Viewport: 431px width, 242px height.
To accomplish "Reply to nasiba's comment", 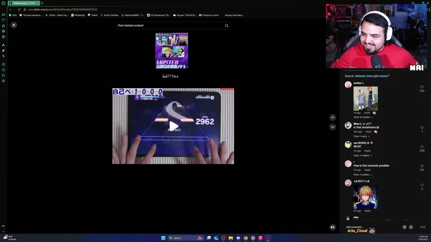I will pyautogui.click(x=367, y=113).
